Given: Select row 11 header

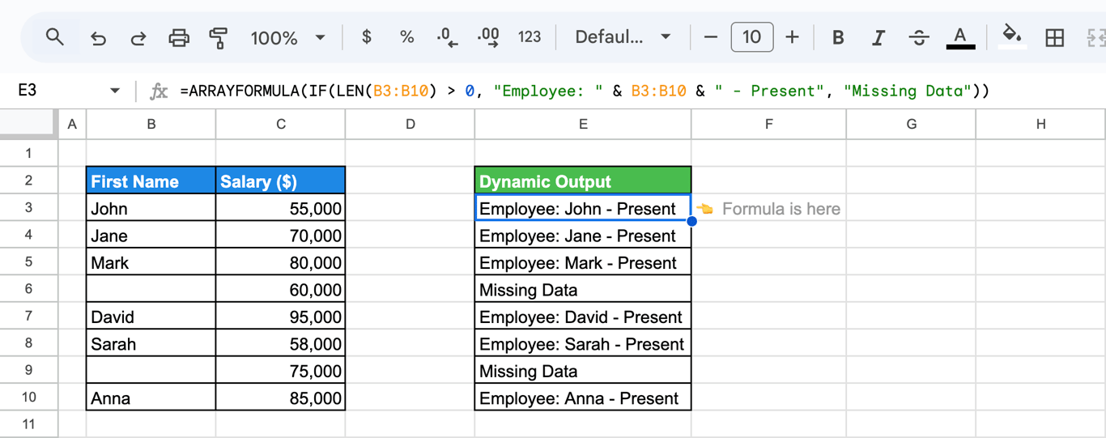Looking at the screenshot, I should pyautogui.click(x=28, y=424).
